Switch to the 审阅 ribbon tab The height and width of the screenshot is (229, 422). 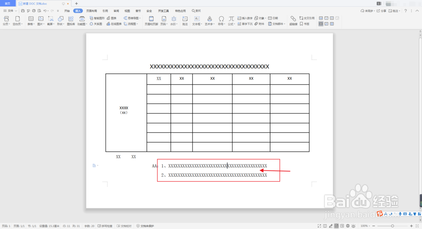point(116,11)
